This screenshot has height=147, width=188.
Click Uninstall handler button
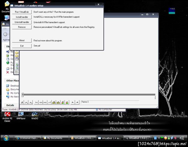pos(22,22)
